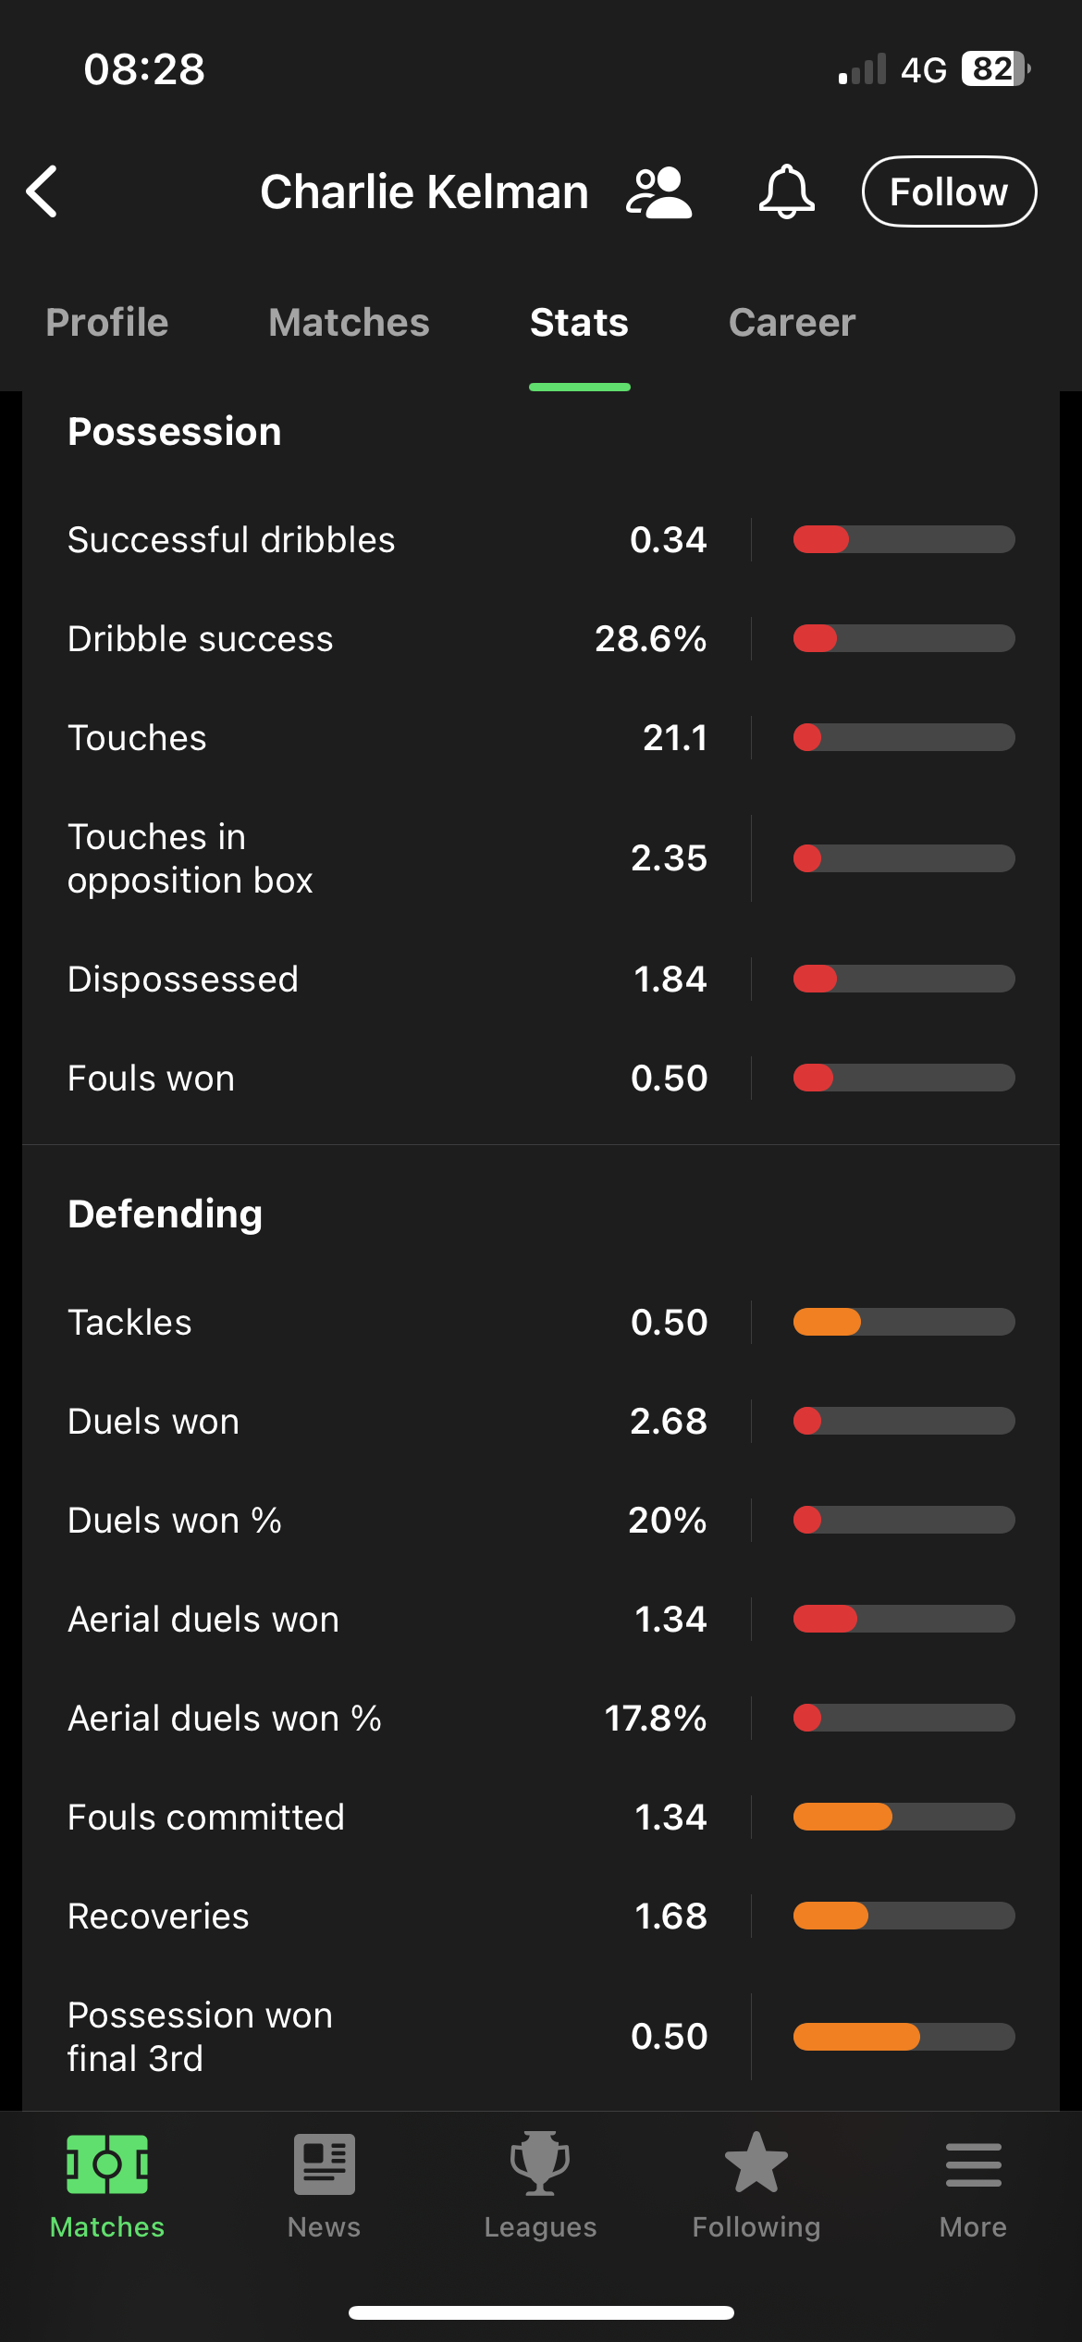Tap the Fouls committed orange bar
The width and height of the screenshot is (1082, 2342).
coord(904,1817)
